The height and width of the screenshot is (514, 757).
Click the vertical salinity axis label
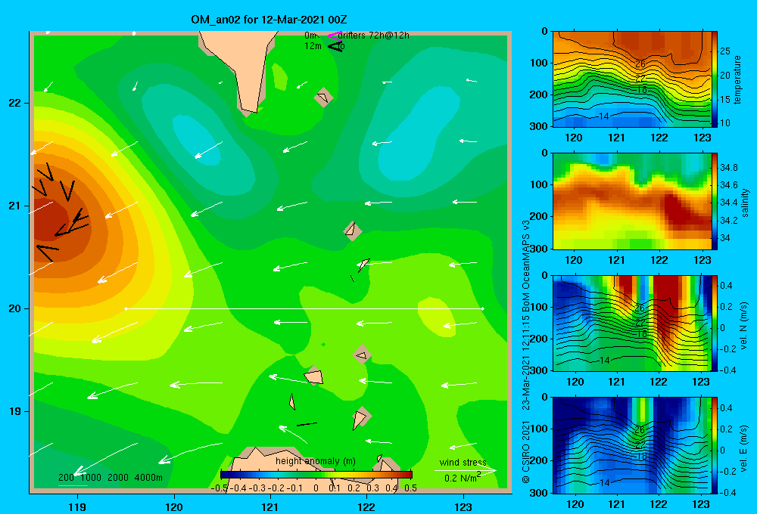coord(744,203)
